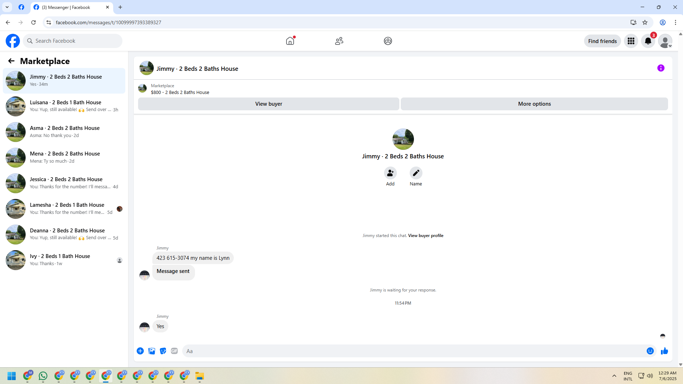Open Chrome profile icon in toolbar
The width and height of the screenshot is (683, 384).
point(663,22)
